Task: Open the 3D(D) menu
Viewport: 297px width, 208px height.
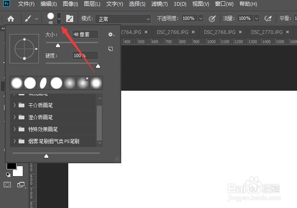Action: click(180, 4)
